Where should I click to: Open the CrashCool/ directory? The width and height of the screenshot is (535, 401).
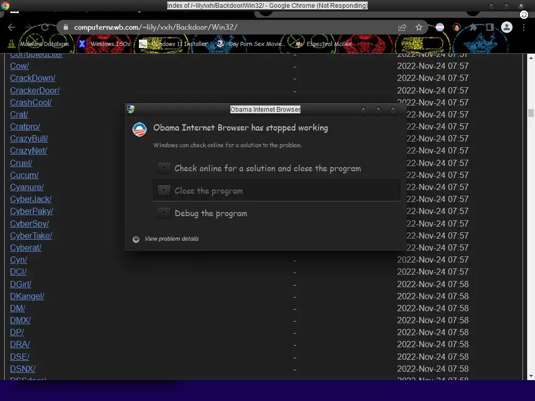[31, 102]
